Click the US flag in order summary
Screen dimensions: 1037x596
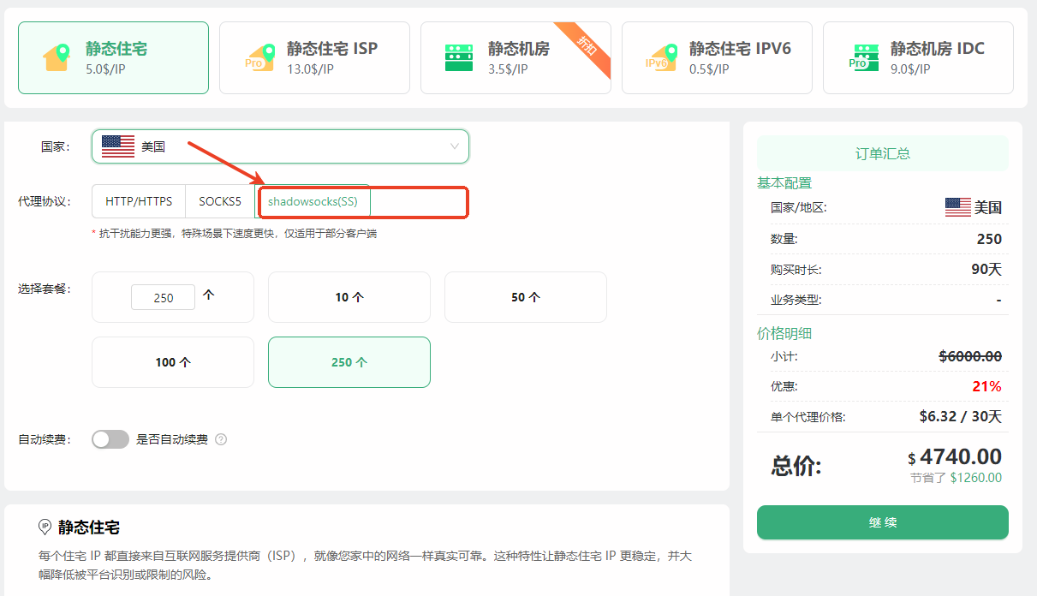point(957,207)
